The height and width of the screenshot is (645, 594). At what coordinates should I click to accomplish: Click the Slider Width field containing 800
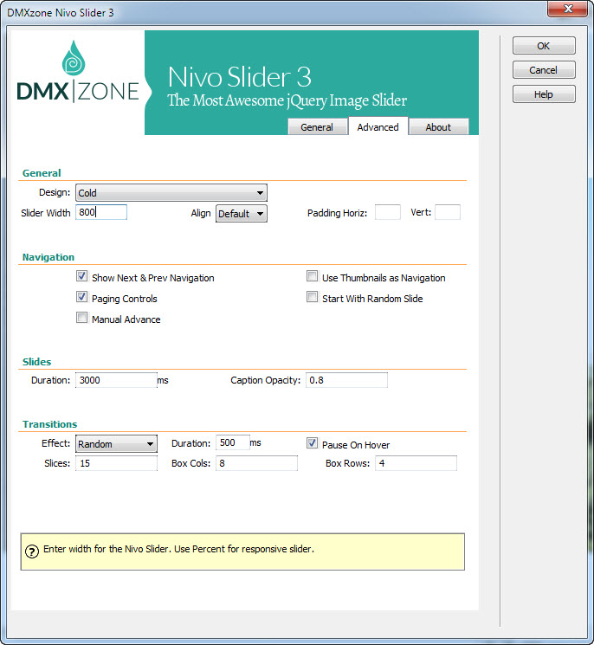[x=101, y=212]
